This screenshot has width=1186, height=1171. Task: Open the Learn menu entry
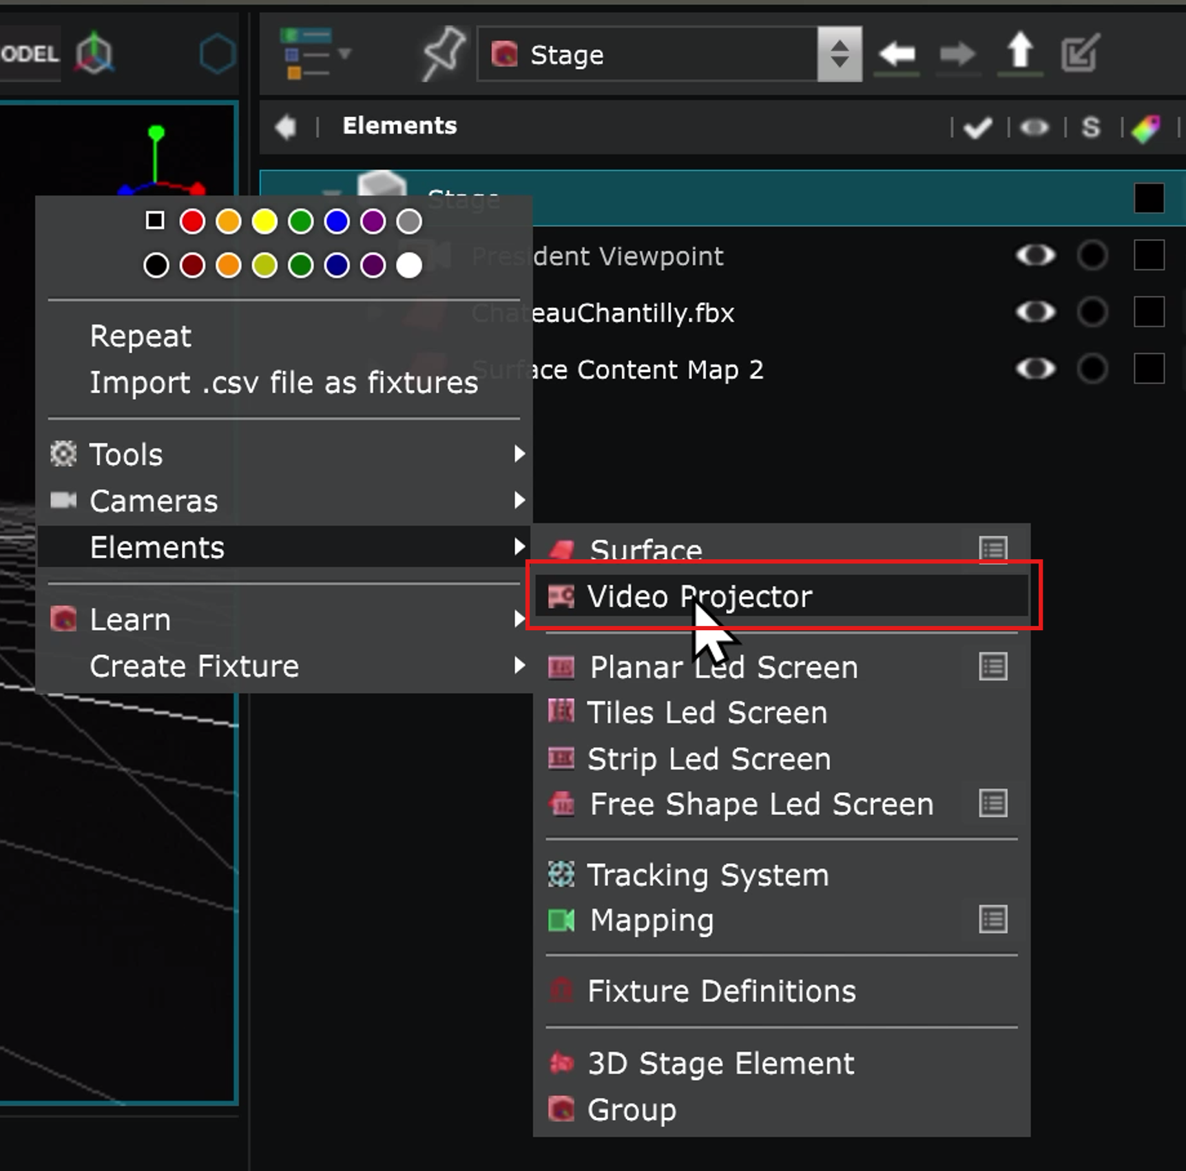pyautogui.click(x=284, y=619)
